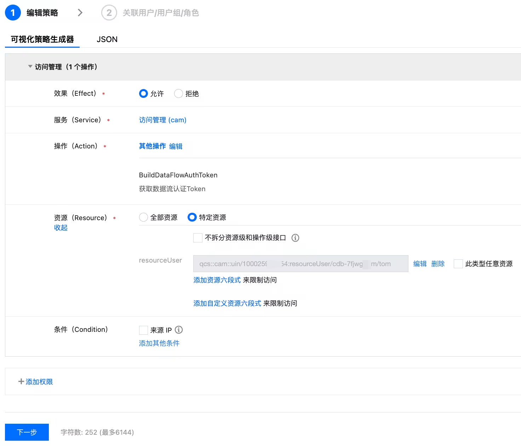Choose 特定资源 resource option

(x=192, y=217)
